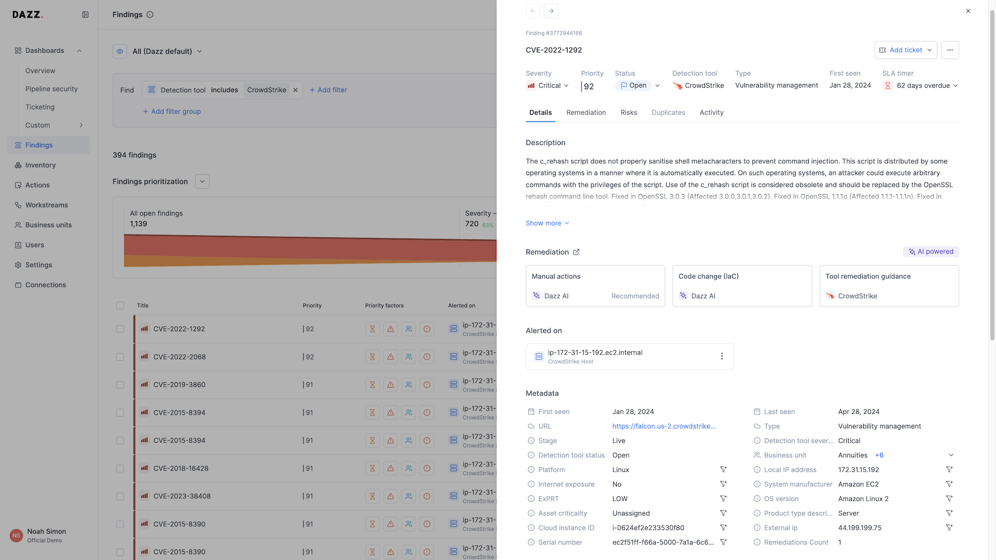
Task: Select checkbox for CVE-2022-2068 row
Action: [120, 357]
